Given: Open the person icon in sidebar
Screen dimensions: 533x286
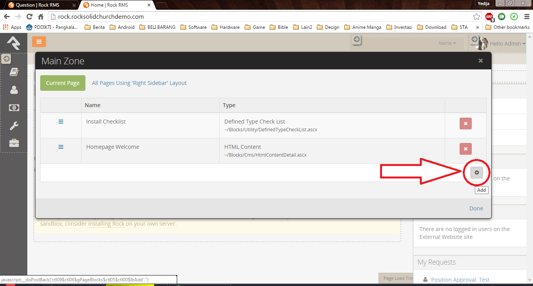Looking at the screenshot, I should [x=14, y=90].
